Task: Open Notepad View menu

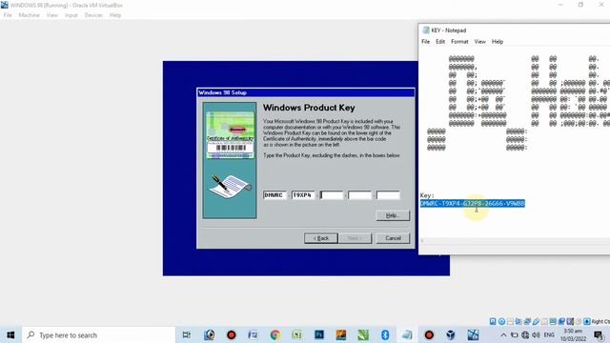Action: coord(479,41)
